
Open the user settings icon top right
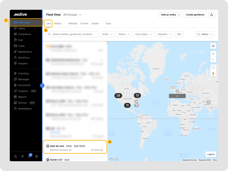(211, 15)
